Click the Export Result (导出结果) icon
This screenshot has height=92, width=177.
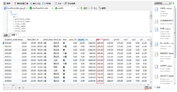click(x=66, y=4)
